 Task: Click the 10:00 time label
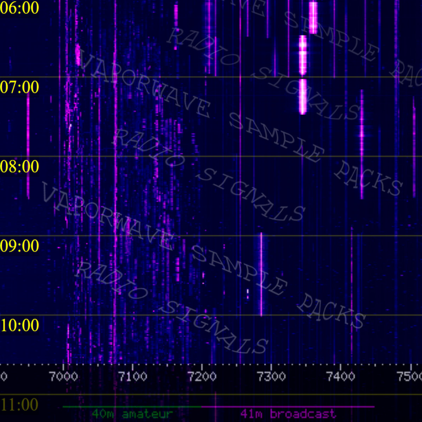[x=20, y=325]
